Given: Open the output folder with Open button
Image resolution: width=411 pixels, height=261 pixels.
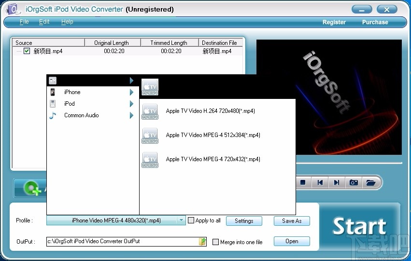Looking at the screenshot, I should [x=292, y=241].
